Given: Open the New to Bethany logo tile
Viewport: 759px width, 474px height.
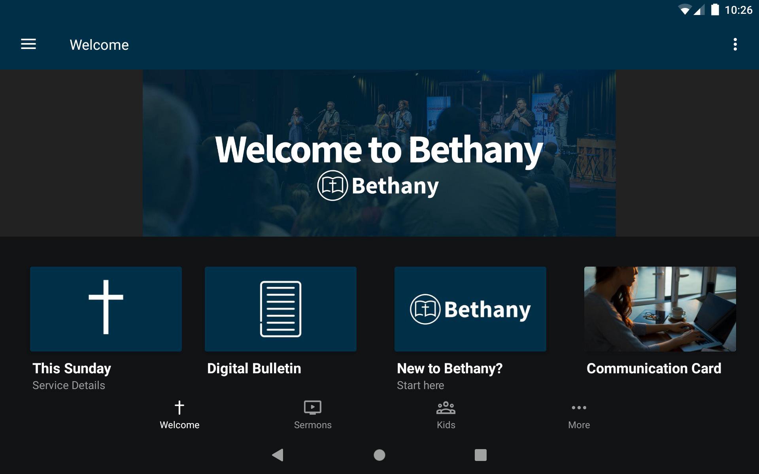Looking at the screenshot, I should (x=470, y=309).
